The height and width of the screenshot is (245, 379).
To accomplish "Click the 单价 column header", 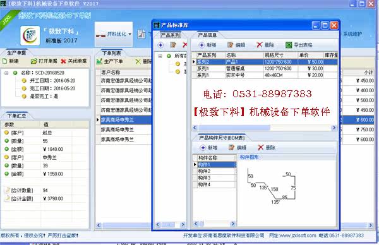I will coord(310,55).
